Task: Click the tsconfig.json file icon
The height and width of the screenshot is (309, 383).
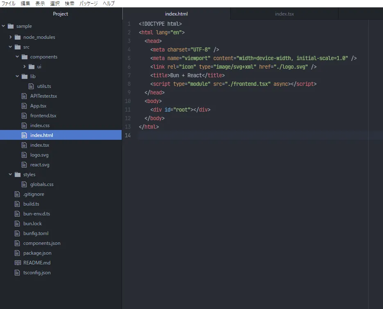Action: (17, 273)
